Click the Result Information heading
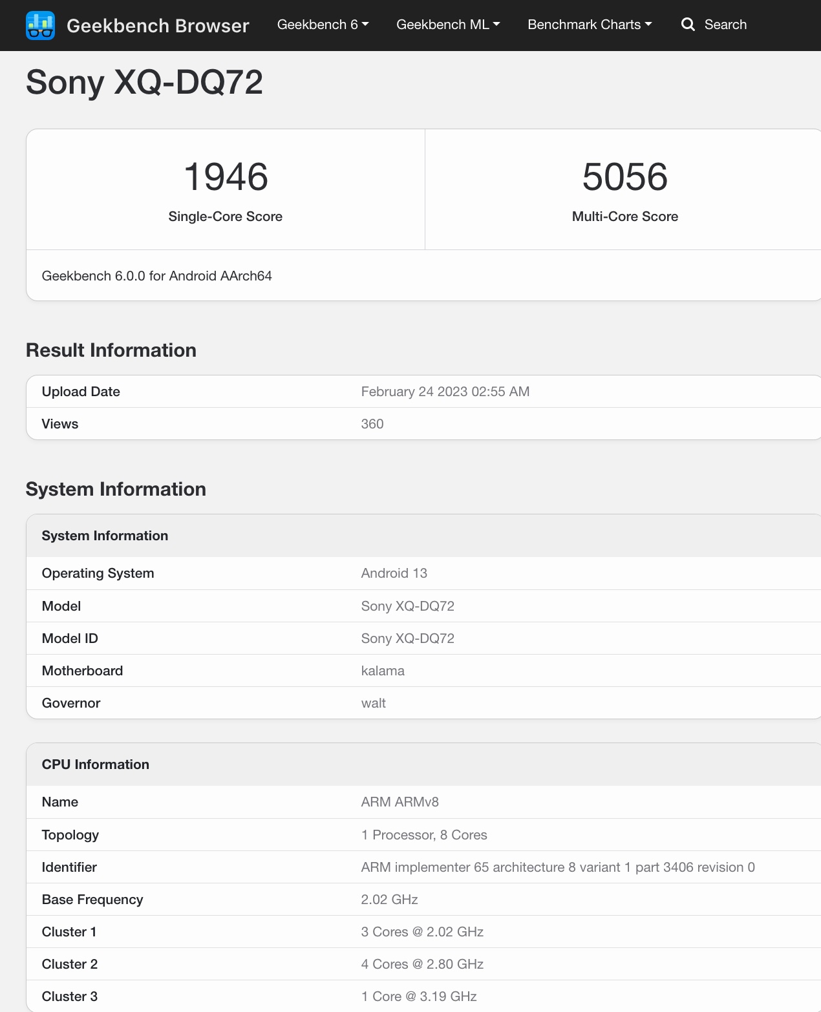 coord(111,350)
